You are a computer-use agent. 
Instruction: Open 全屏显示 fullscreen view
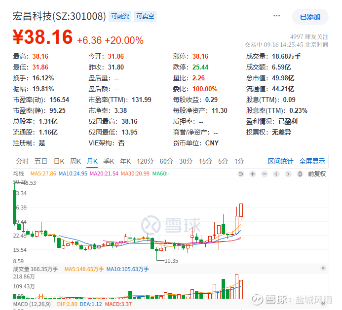312,161
